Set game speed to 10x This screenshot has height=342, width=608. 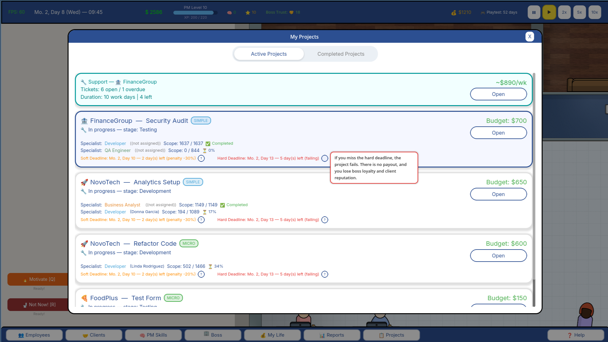(595, 12)
